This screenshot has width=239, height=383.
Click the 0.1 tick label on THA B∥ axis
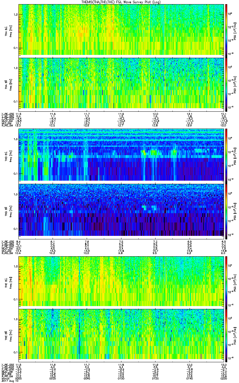pyautogui.click(x=15, y=101)
